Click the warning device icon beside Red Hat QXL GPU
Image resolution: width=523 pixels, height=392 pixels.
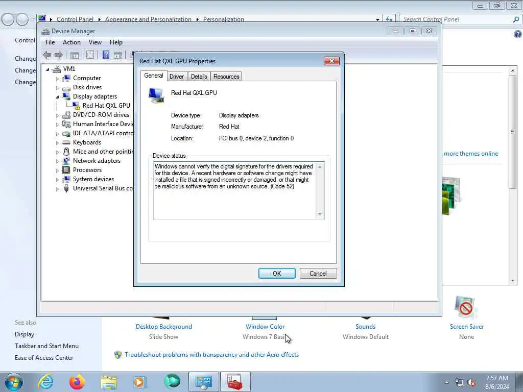click(77, 106)
